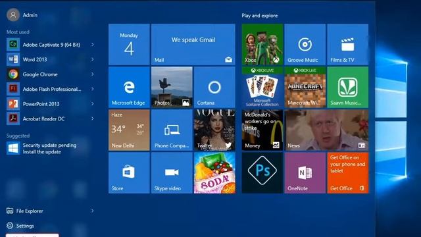421x237 pixels.
Task: Expand Adobe Flash Professional jump list arrow
Action: click(92, 89)
